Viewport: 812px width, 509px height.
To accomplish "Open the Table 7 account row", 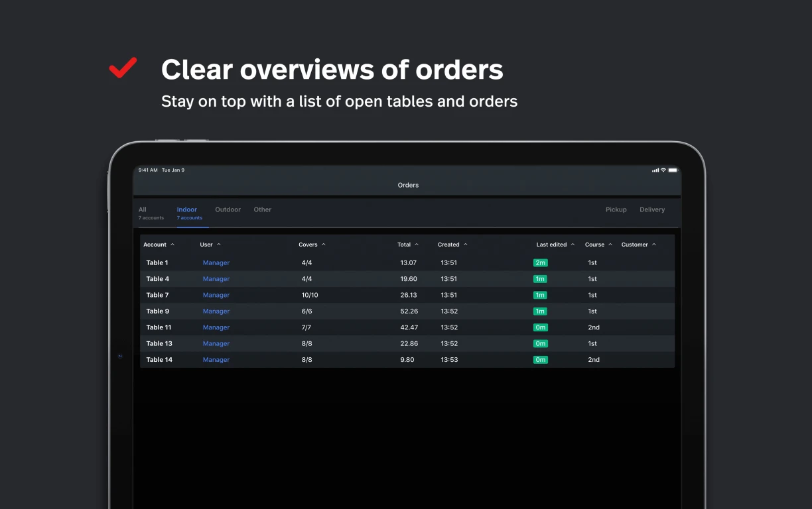I will 407,296.
